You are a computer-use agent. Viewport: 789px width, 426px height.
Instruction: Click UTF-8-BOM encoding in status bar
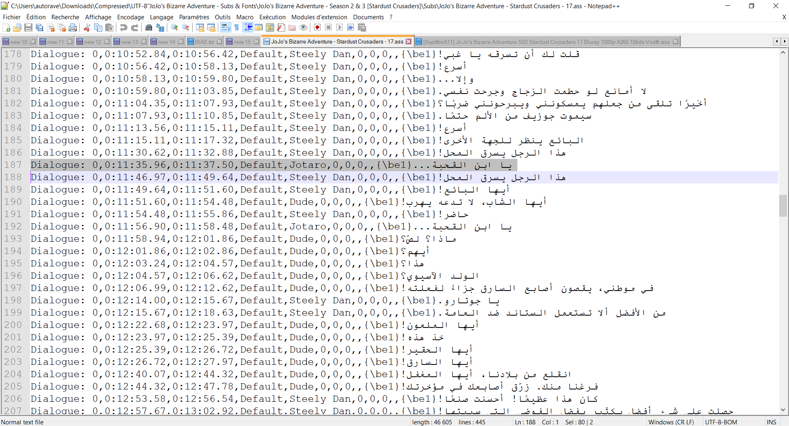[721, 422]
